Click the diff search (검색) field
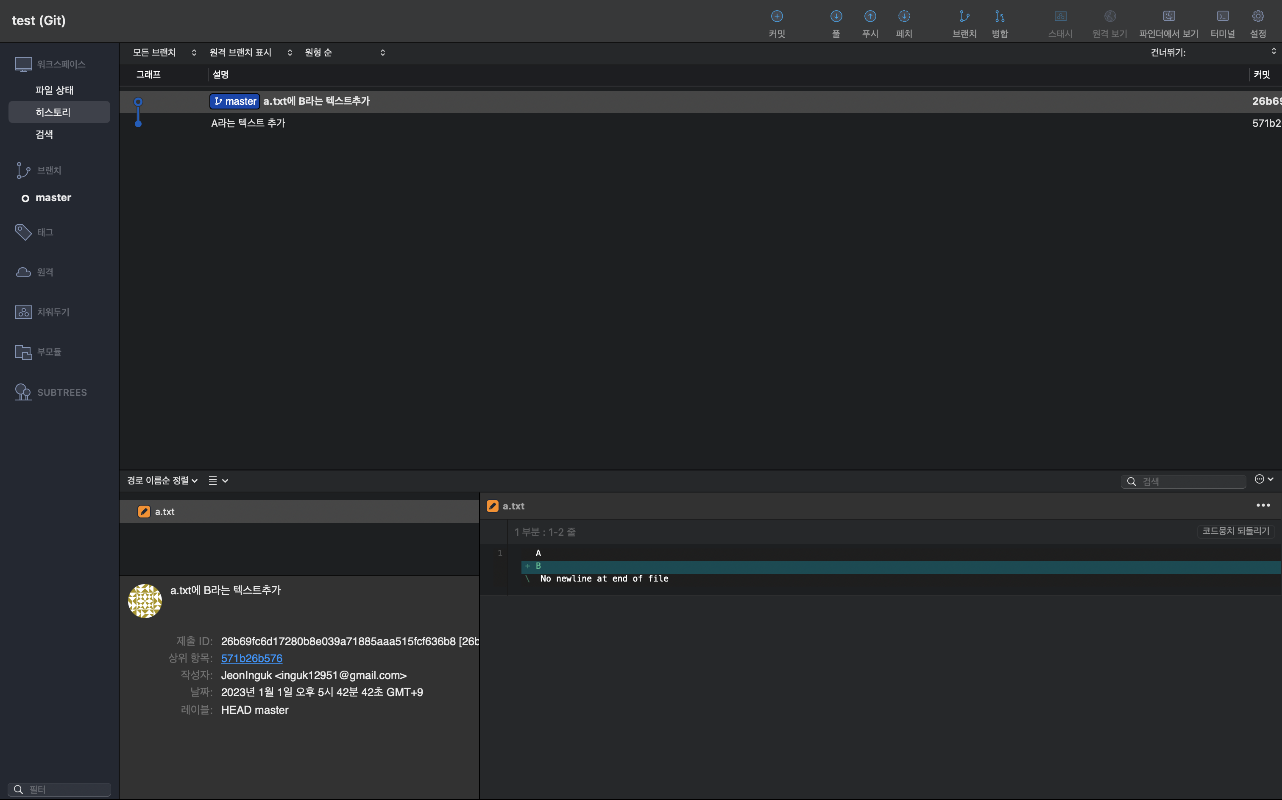The image size is (1282, 800). (x=1190, y=481)
